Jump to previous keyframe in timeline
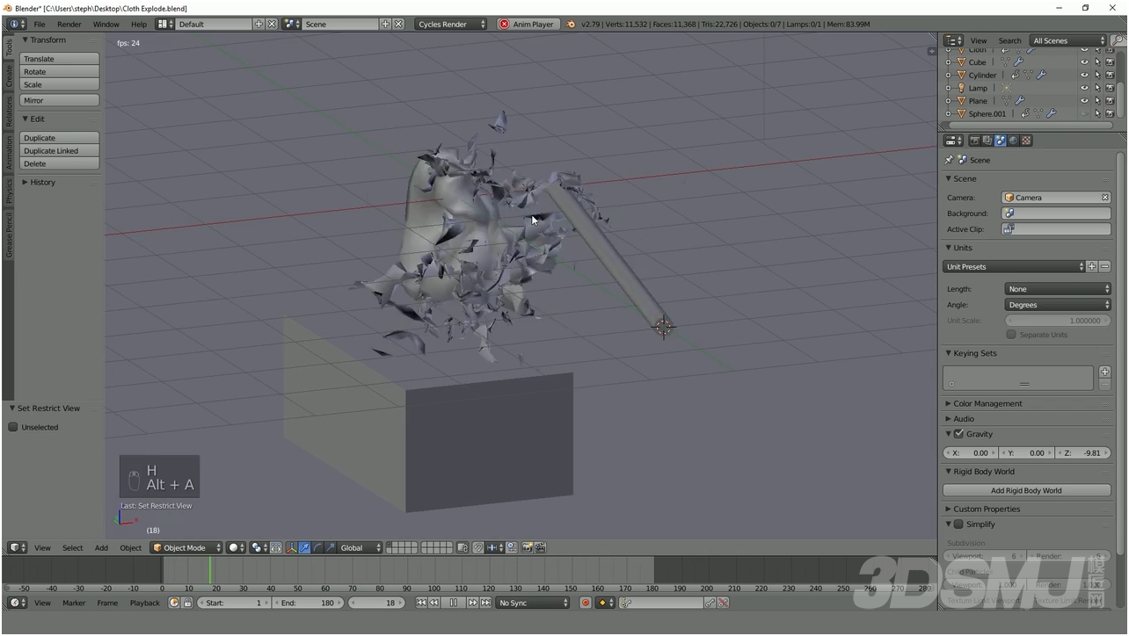This screenshot has height=636, width=1129. [x=435, y=603]
